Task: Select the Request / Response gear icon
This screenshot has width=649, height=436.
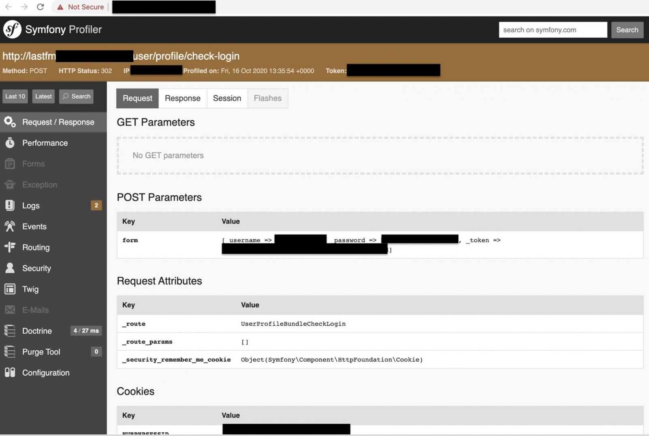Action: pos(10,122)
